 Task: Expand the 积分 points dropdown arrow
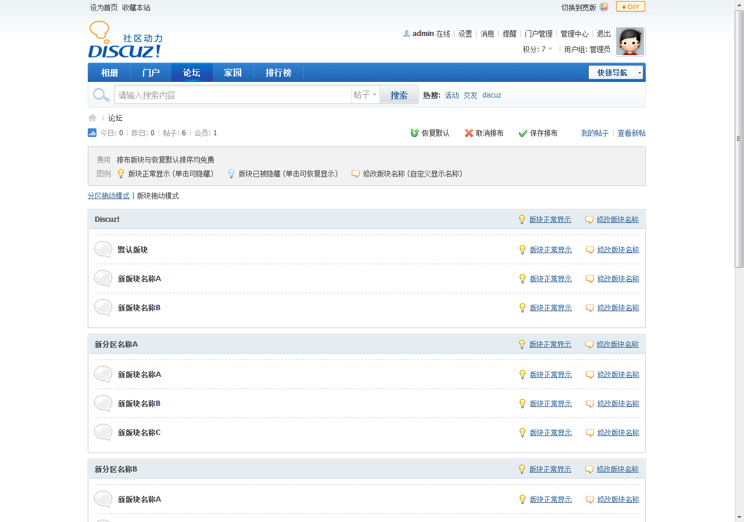click(x=550, y=49)
